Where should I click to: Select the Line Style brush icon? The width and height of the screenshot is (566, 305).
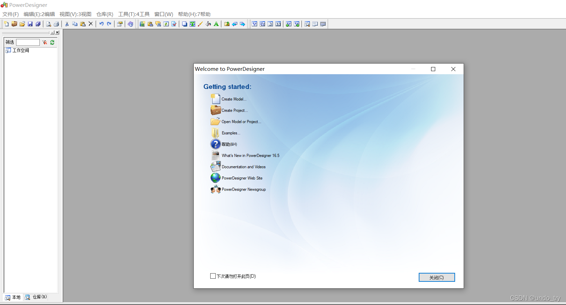click(200, 24)
